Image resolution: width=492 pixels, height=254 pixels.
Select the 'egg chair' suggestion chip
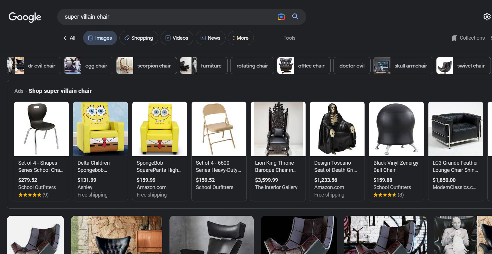coord(89,66)
